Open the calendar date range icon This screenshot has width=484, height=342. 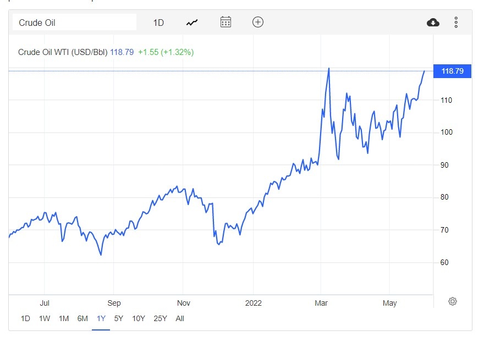[226, 23]
